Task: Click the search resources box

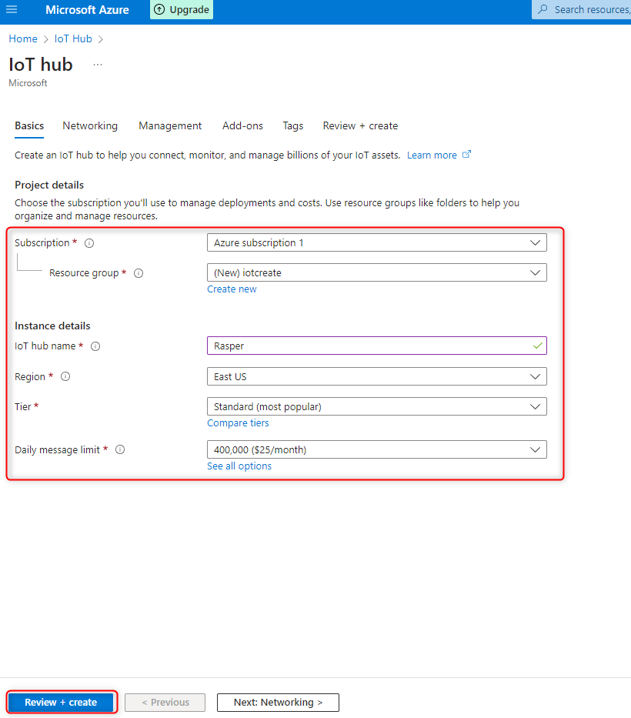Action: coord(582,9)
